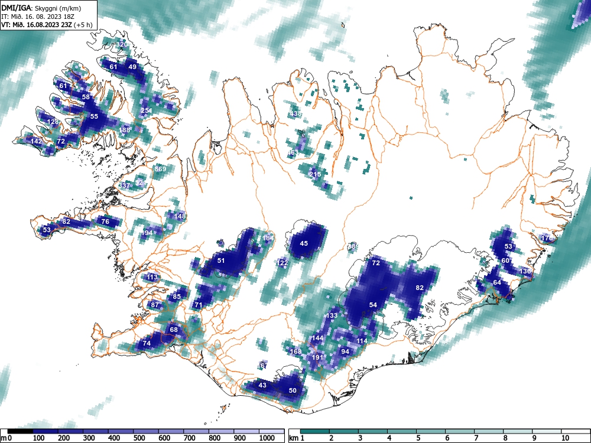Click the visibility value 438
The height and width of the screenshot is (443, 591).
click(x=296, y=113)
